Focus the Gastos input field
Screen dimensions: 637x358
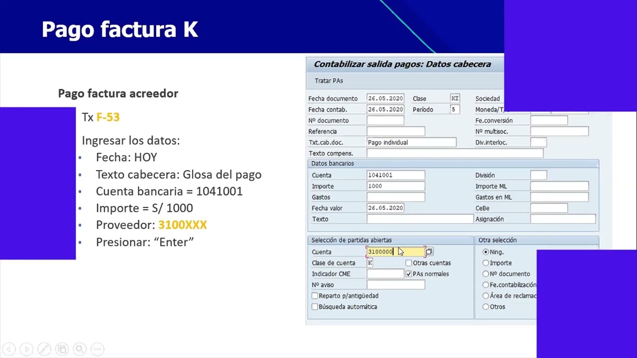click(x=396, y=197)
